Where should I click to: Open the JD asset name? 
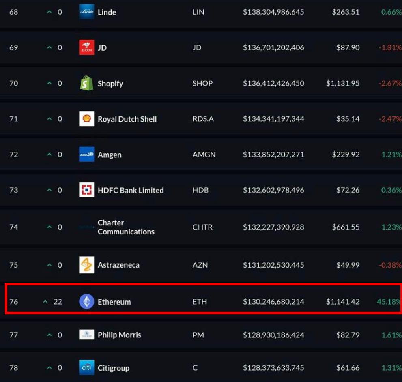click(x=102, y=48)
